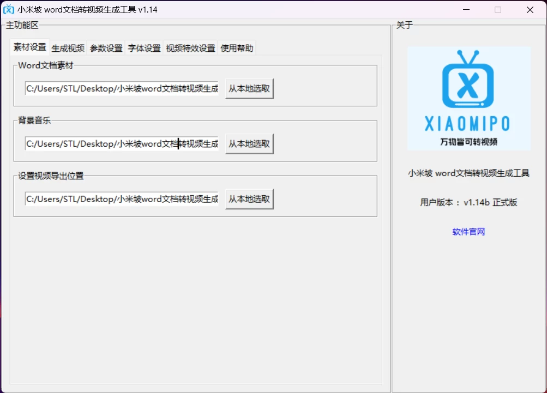Click 从本地选取 for 设置视频导出位置
547x393 pixels.
(249, 199)
